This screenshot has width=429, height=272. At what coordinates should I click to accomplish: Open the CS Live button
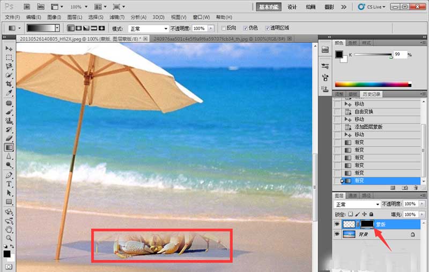coord(372,7)
